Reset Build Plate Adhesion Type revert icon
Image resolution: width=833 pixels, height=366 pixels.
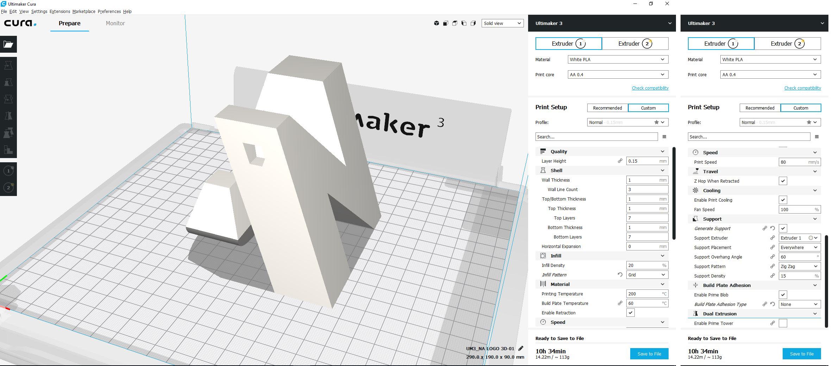pyautogui.click(x=772, y=304)
